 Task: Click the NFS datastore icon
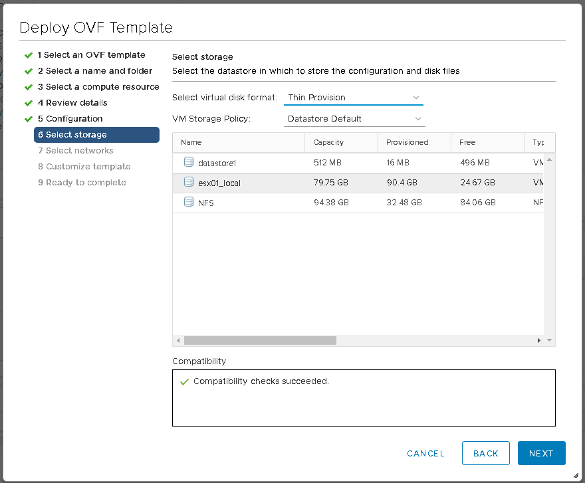coord(188,203)
